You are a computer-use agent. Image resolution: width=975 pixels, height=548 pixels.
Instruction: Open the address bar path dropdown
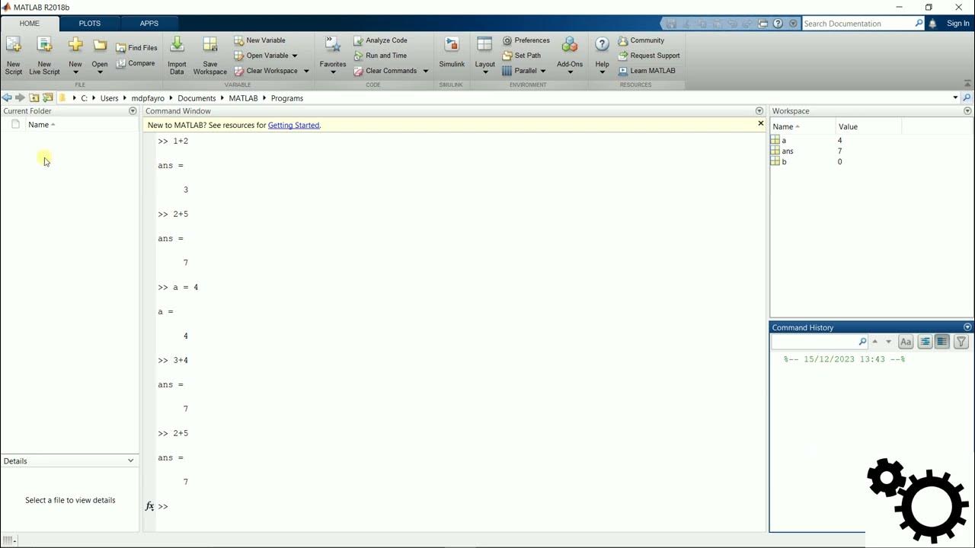coord(955,97)
